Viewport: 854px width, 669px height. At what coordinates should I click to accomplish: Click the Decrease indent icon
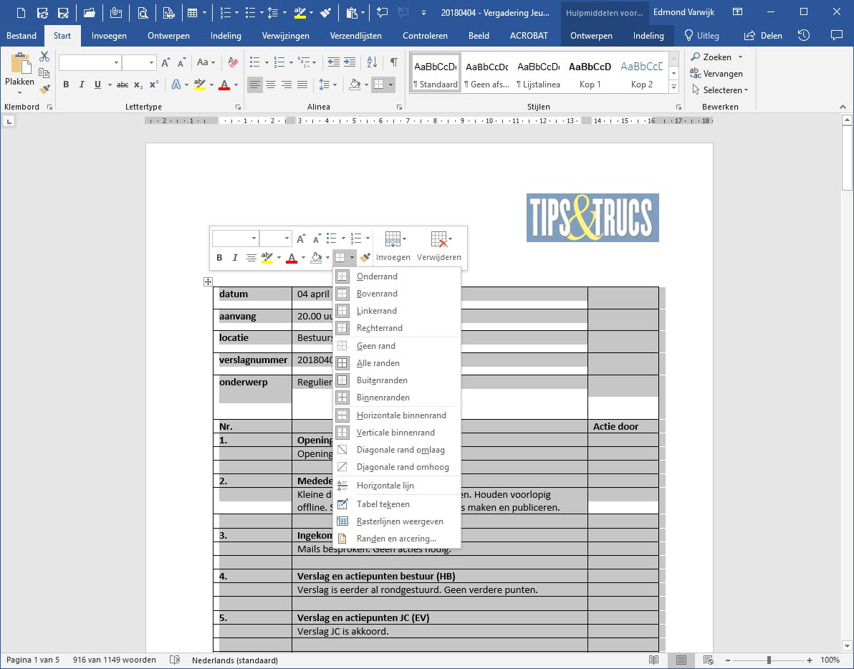pos(333,62)
